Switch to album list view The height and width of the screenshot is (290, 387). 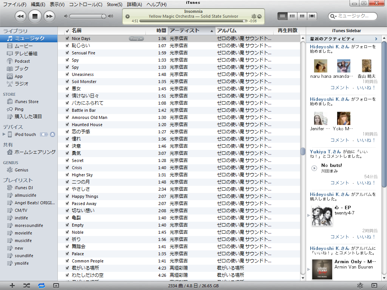(x=292, y=16)
